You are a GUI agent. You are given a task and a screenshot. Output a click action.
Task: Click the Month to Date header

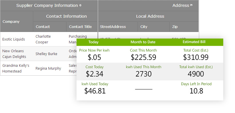click(x=143, y=42)
